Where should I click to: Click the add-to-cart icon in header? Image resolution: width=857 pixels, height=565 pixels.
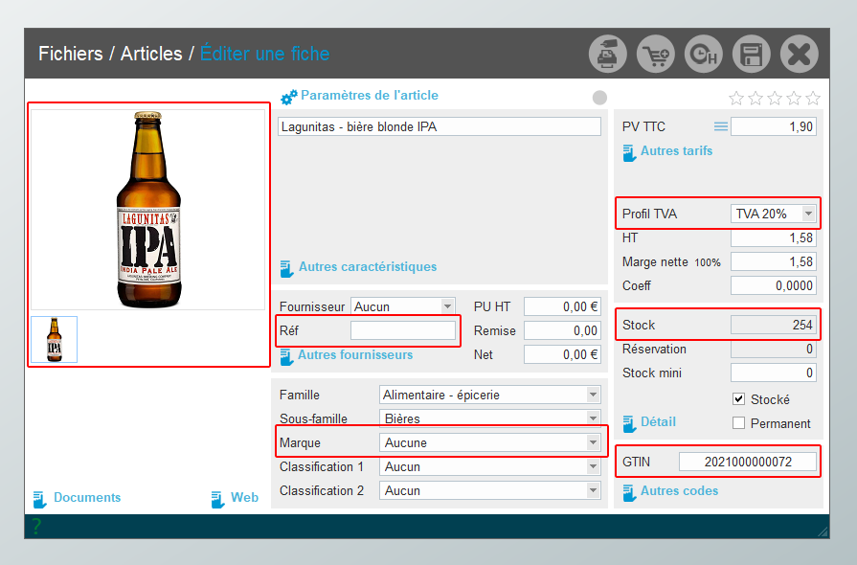pyautogui.click(x=656, y=54)
